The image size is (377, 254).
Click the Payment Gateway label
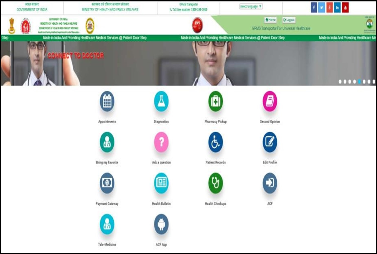pos(107,204)
